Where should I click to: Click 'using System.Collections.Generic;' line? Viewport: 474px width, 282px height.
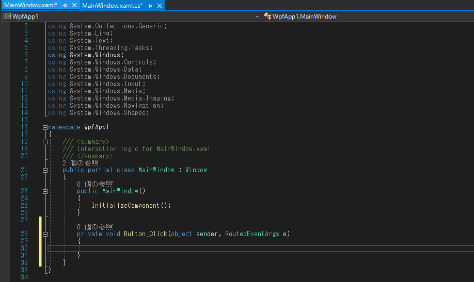click(107, 26)
